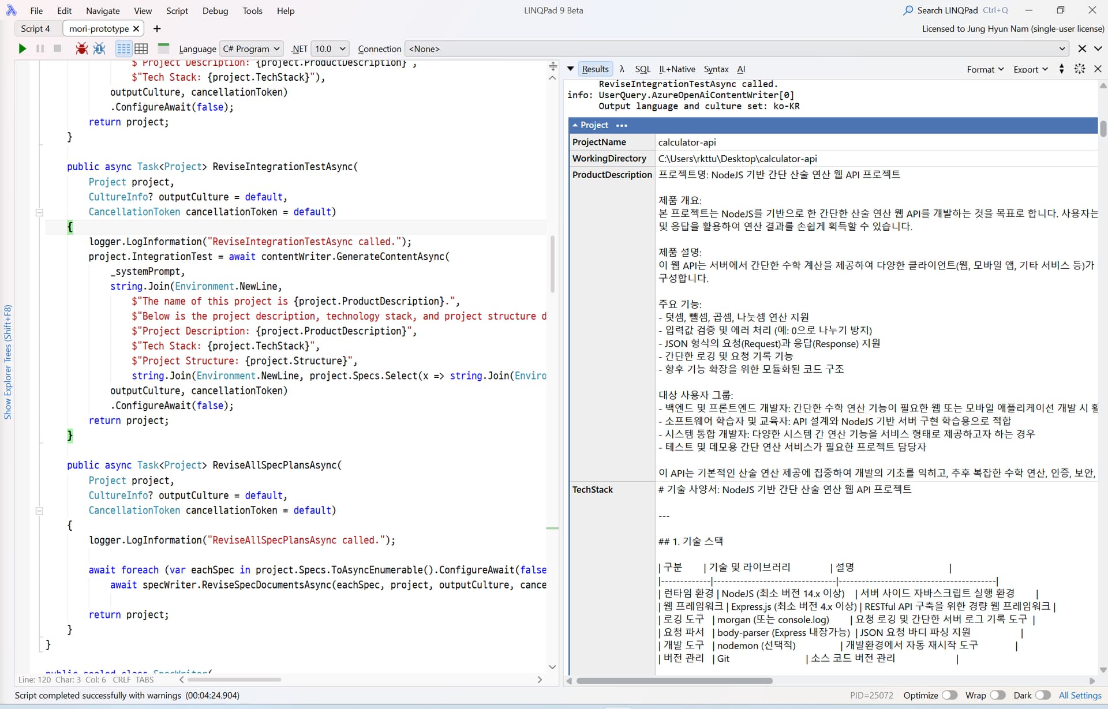Open the results panel dropdown triangle
This screenshot has width=1108, height=709.
[570, 69]
